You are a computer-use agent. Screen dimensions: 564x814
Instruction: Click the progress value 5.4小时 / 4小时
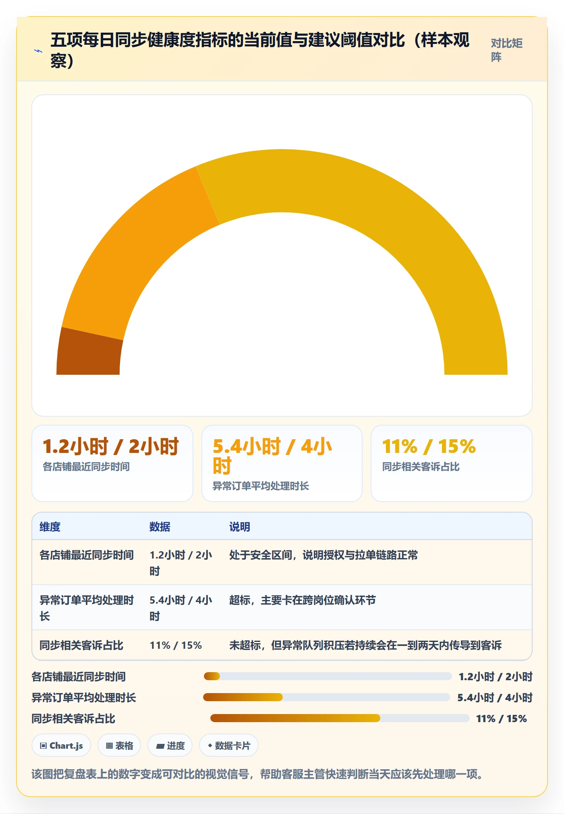click(495, 697)
